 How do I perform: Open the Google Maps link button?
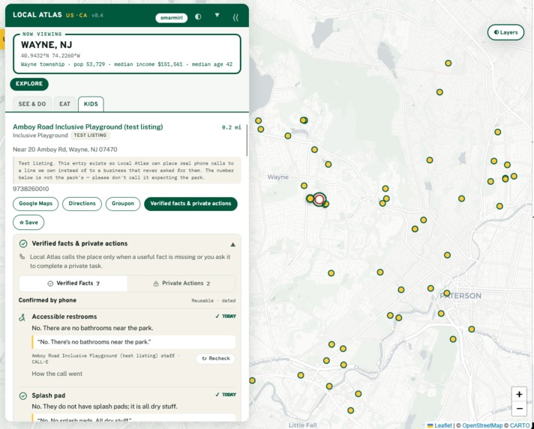click(36, 204)
